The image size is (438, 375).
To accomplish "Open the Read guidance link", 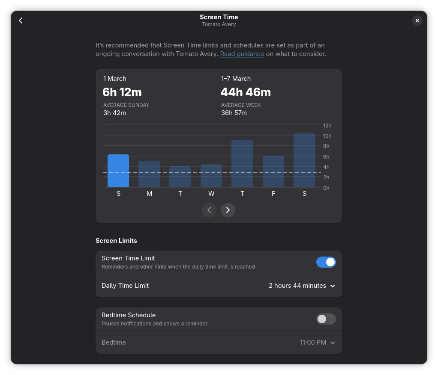I will 242,54.
